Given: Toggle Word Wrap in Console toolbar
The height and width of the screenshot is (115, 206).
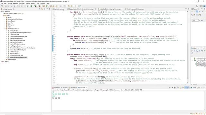Looking at the screenshot, I should [183, 88].
